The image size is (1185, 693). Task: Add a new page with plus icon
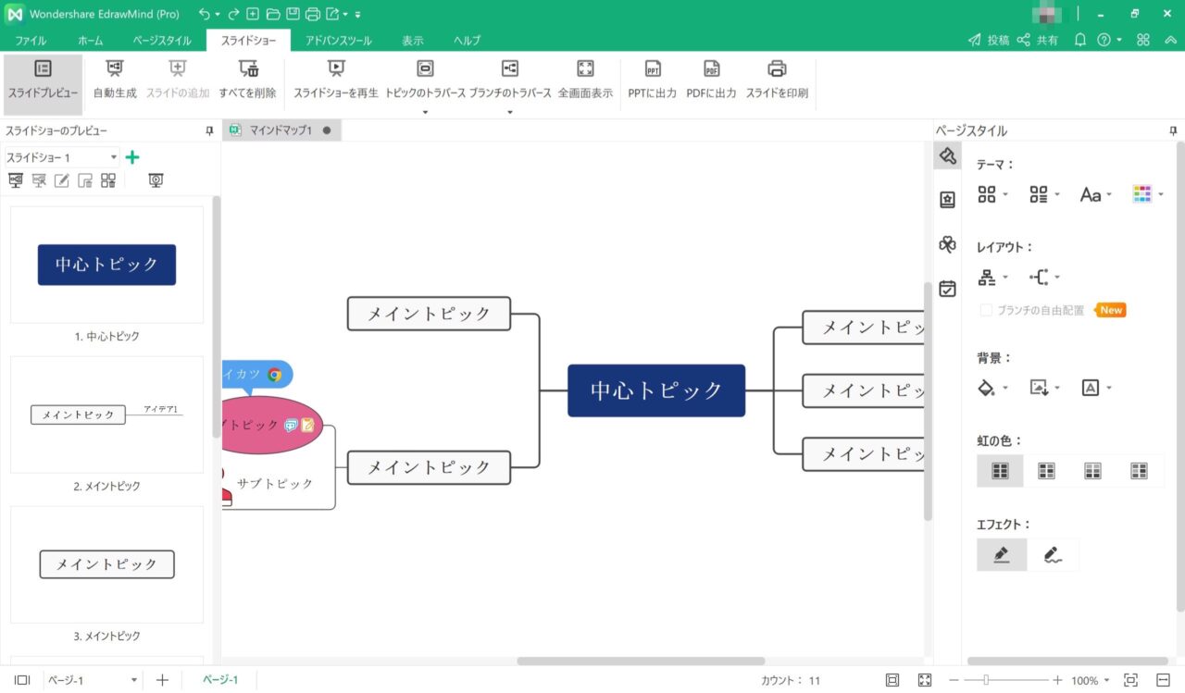(x=163, y=680)
